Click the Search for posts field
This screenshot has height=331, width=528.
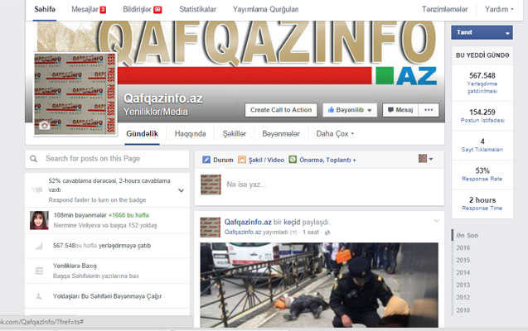(107, 159)
